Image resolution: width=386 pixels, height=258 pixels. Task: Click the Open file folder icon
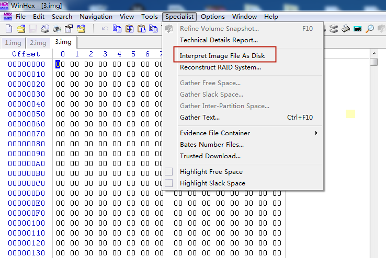click(21, 29)
